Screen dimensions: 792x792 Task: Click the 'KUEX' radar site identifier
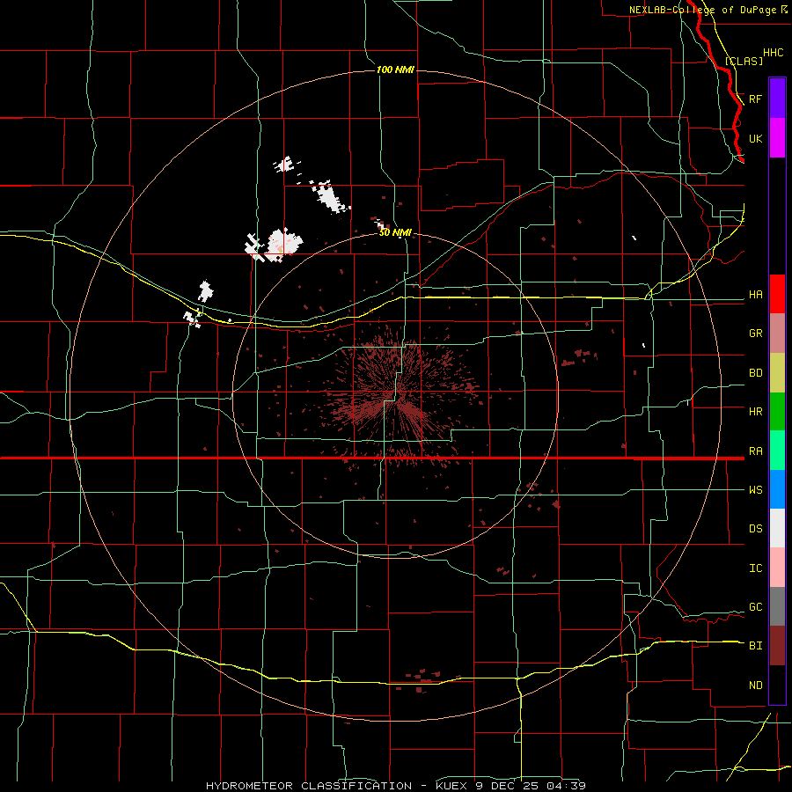(452, 786)
